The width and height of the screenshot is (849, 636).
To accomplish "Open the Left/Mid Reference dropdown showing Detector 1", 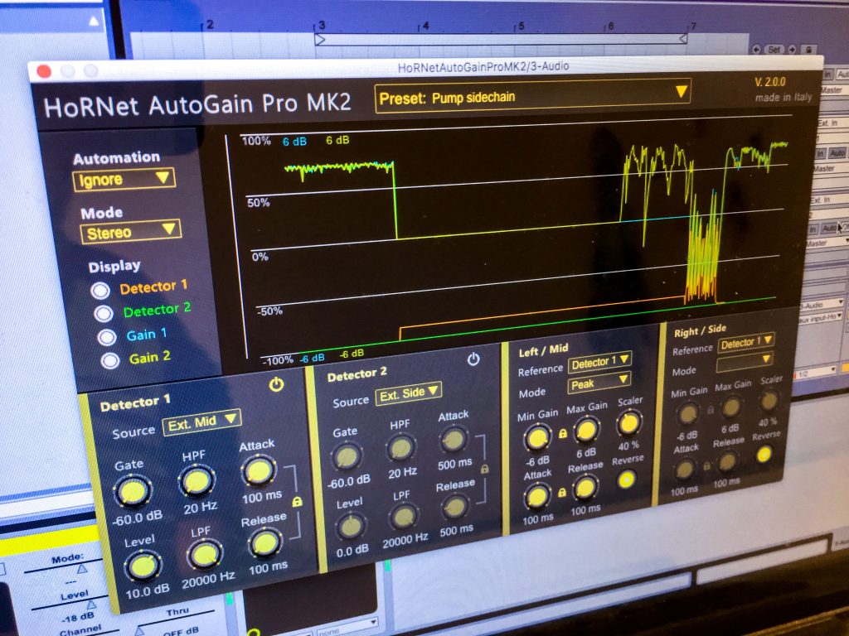I will pyautogui.click(x=599, y=359).
